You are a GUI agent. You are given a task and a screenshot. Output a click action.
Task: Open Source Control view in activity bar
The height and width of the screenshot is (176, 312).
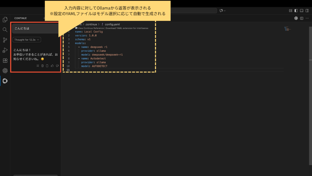pos(5,40)
